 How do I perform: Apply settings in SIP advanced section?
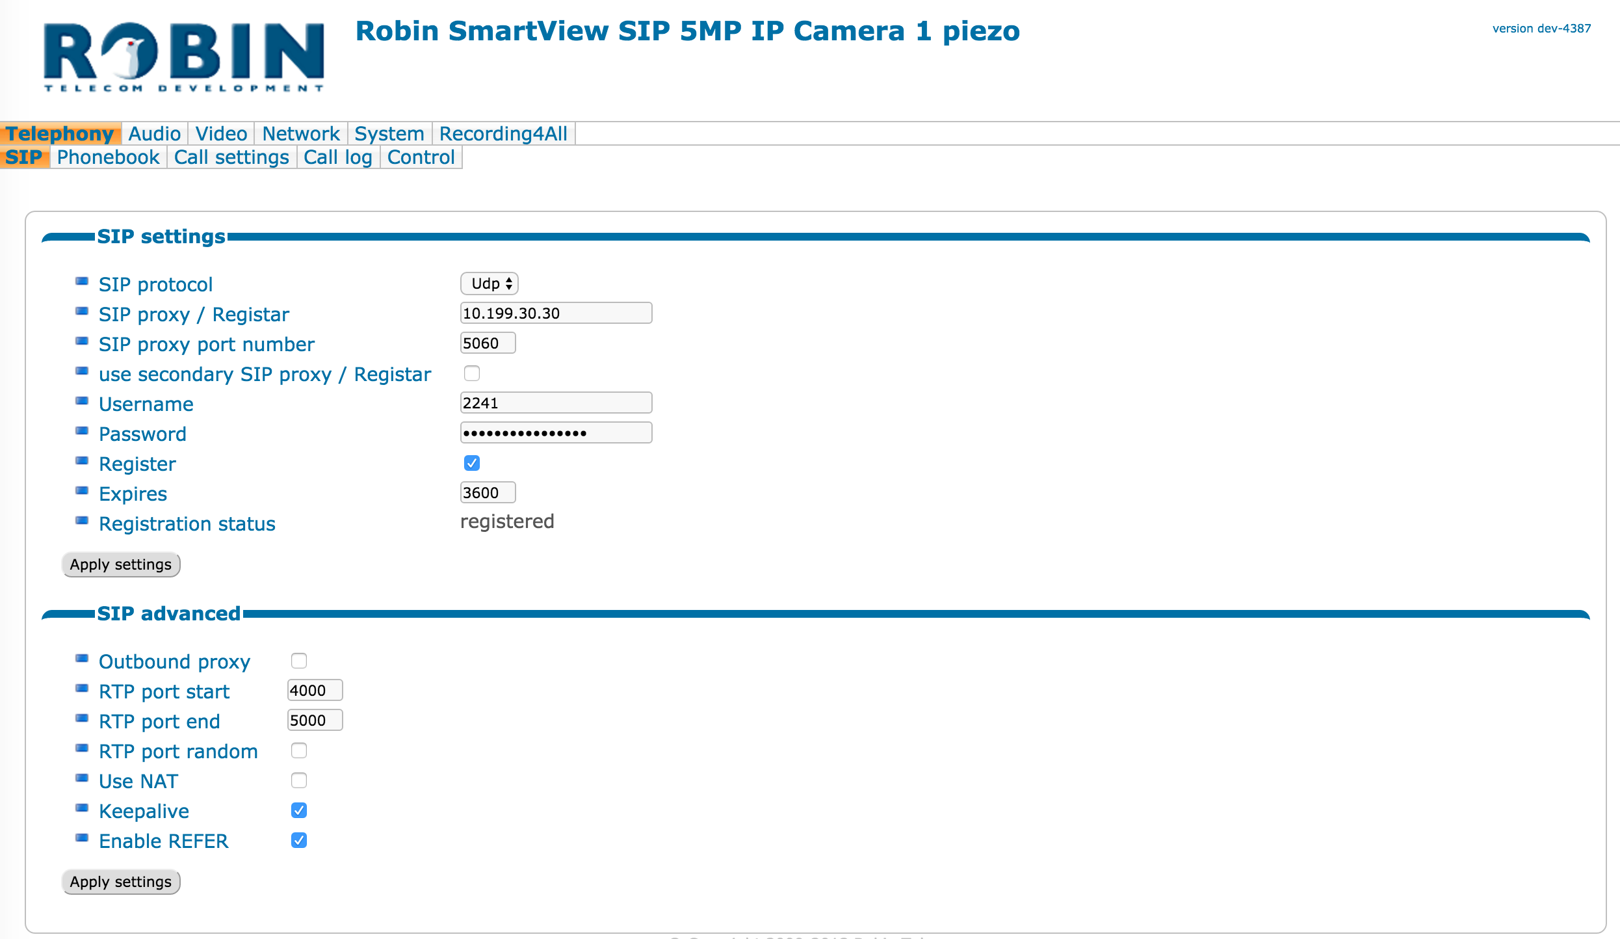pos(121,882)
